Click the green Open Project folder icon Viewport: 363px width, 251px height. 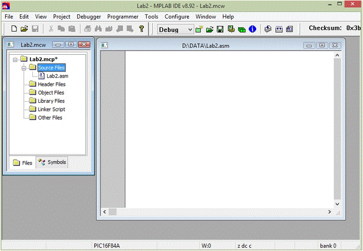[210, 29]
